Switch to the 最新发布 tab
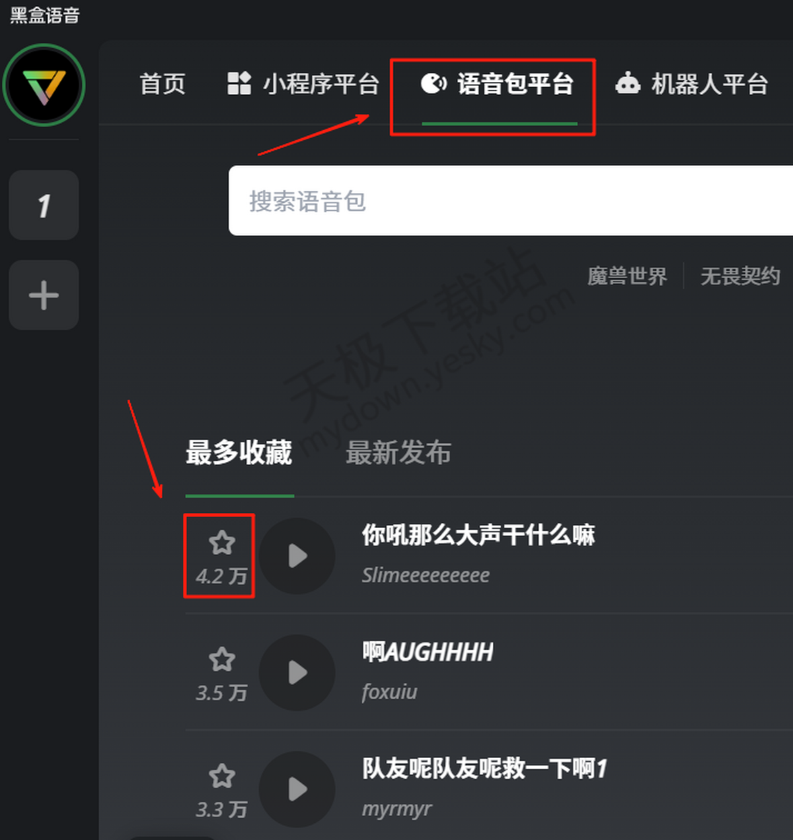 398,453
